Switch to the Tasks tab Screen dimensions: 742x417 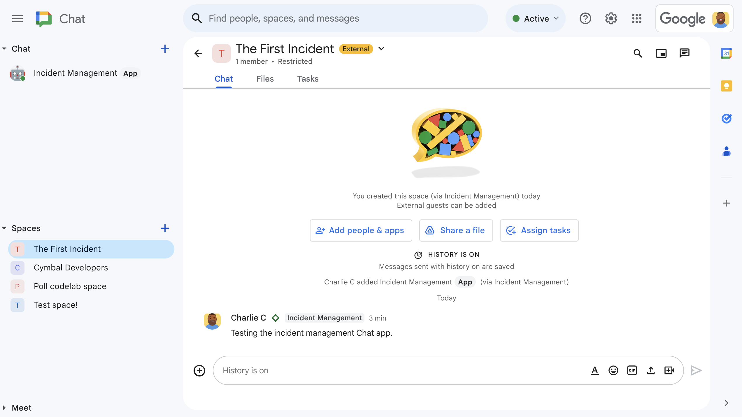[x=308, y=78]
